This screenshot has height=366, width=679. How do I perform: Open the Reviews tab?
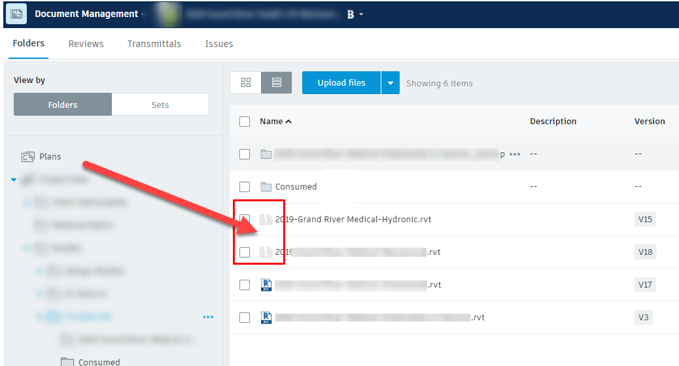pos(86,44)
